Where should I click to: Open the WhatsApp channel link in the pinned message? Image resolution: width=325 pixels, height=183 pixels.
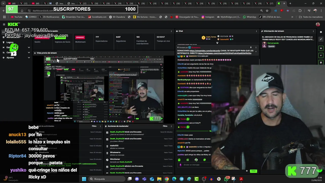225,53
